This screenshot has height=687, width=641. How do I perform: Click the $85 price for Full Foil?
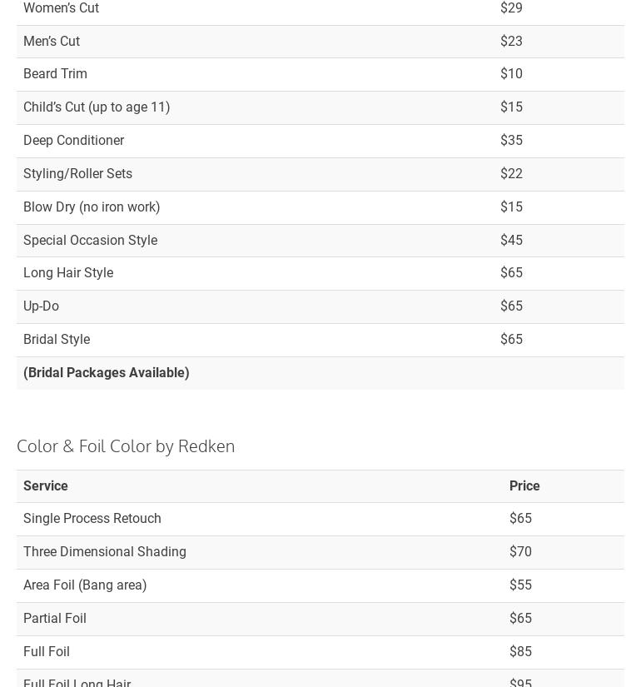521,652
